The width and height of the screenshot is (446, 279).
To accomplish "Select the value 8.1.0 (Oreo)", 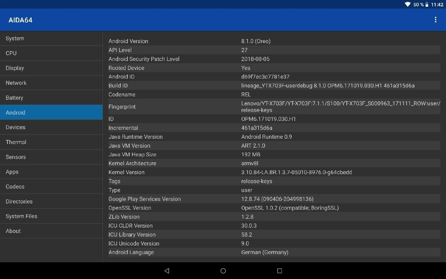I will coord(256,41).
